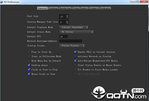Image resolution: width=149 pixels, height=101 pixels.
Task: Click the RV application icon in title bar
Action: coord(2,2)
